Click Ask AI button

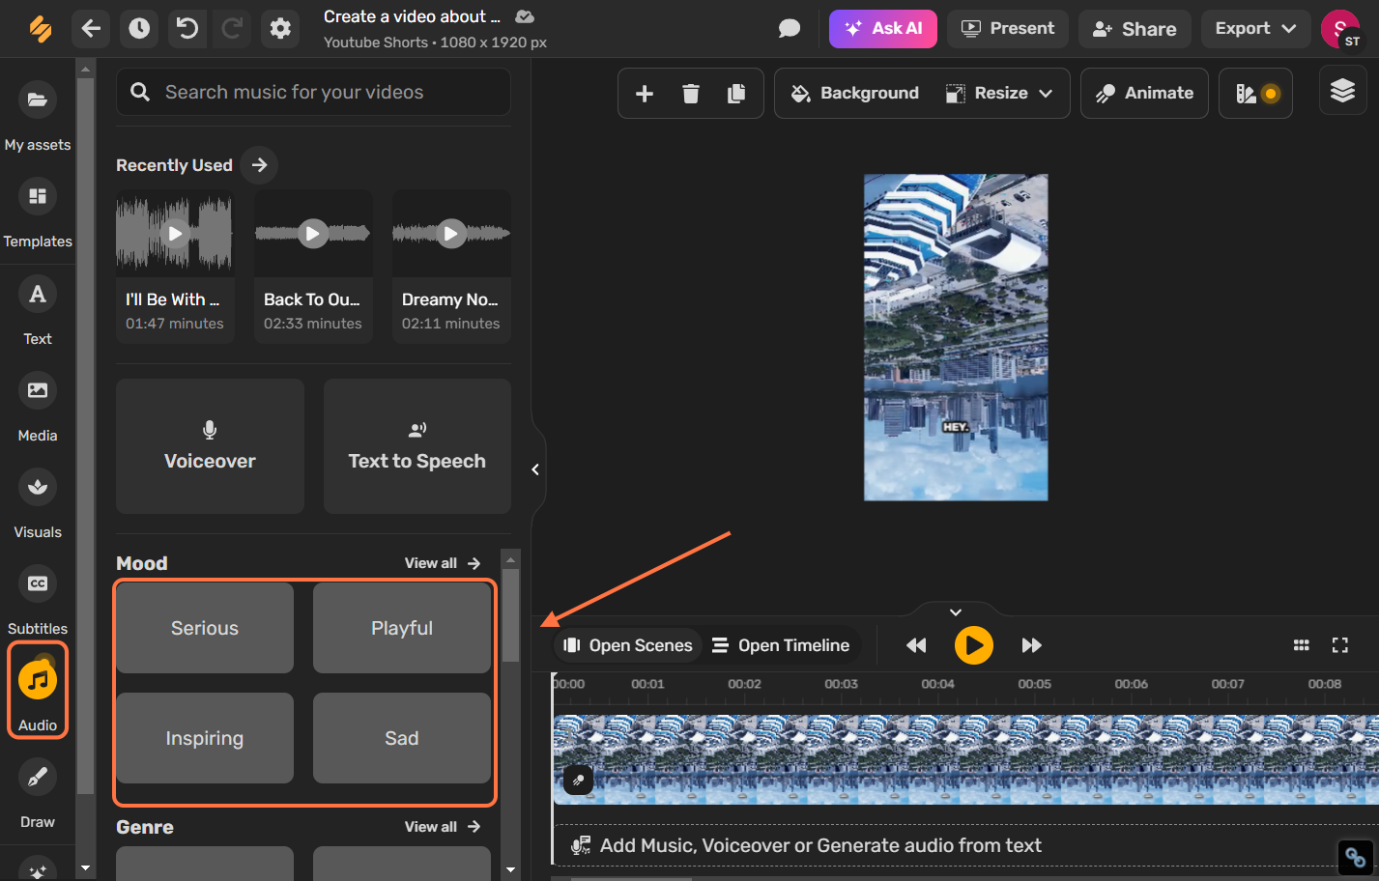click(x=883, y=29)
